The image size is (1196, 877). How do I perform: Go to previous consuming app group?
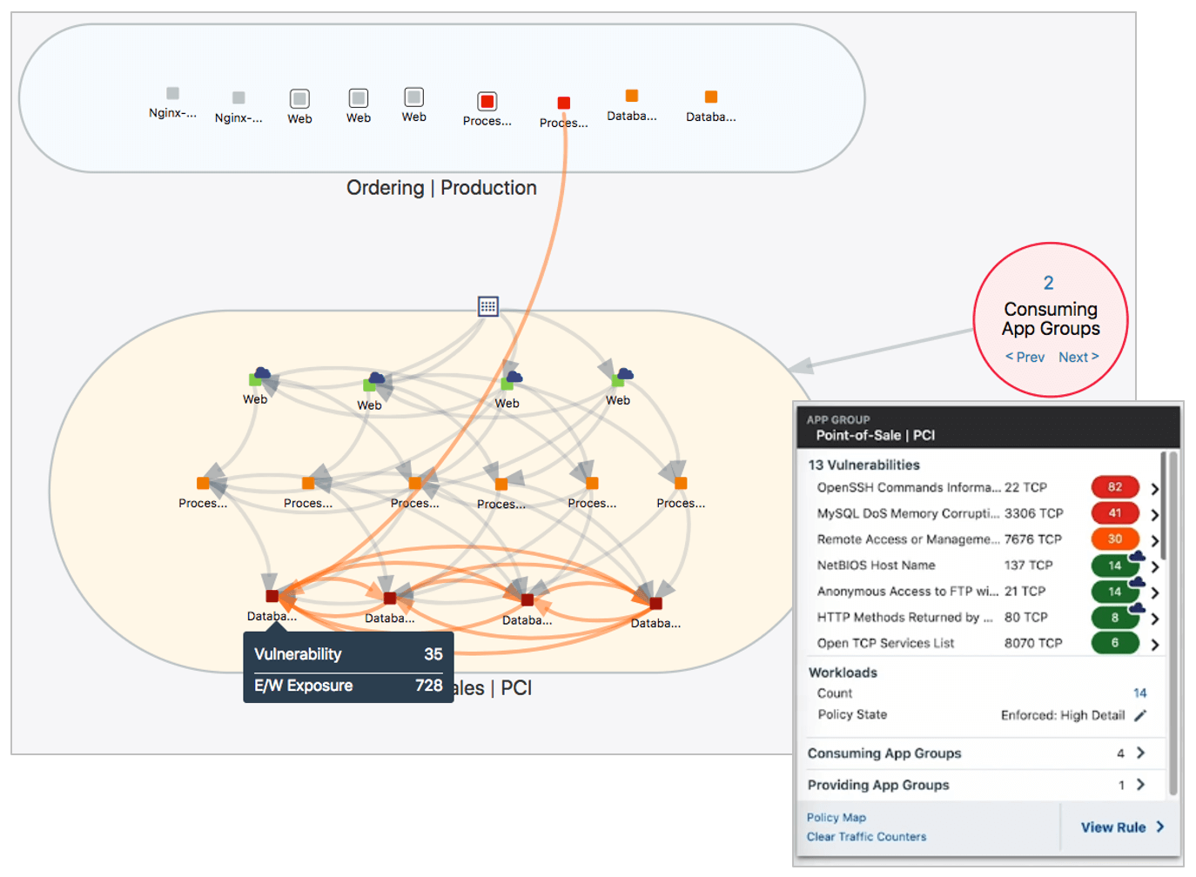pyautogui.click(x=1025, y=358)
